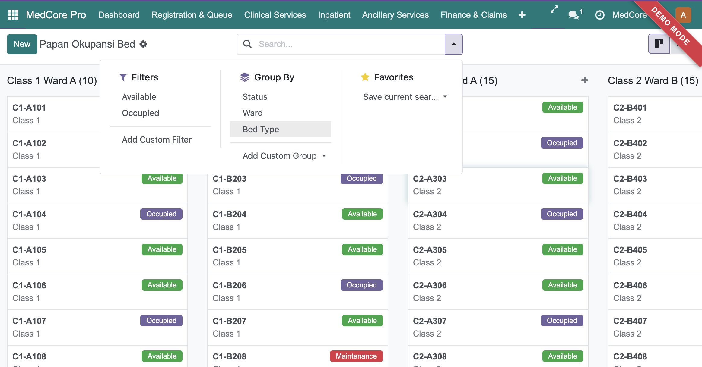The height and width of the screenshot is (367, 702).
Task: Open the user avatar A menu
Action: [683, 15]
